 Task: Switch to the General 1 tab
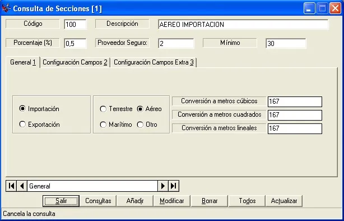point(23,62)
